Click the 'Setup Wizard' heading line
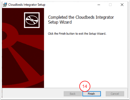This screenshot has height=100, width=130. click(x=60, y=22)
